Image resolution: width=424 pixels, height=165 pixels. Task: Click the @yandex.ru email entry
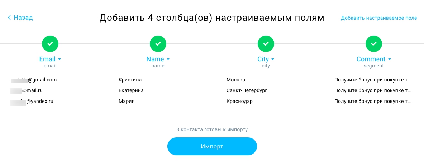(x=32, y=102)
